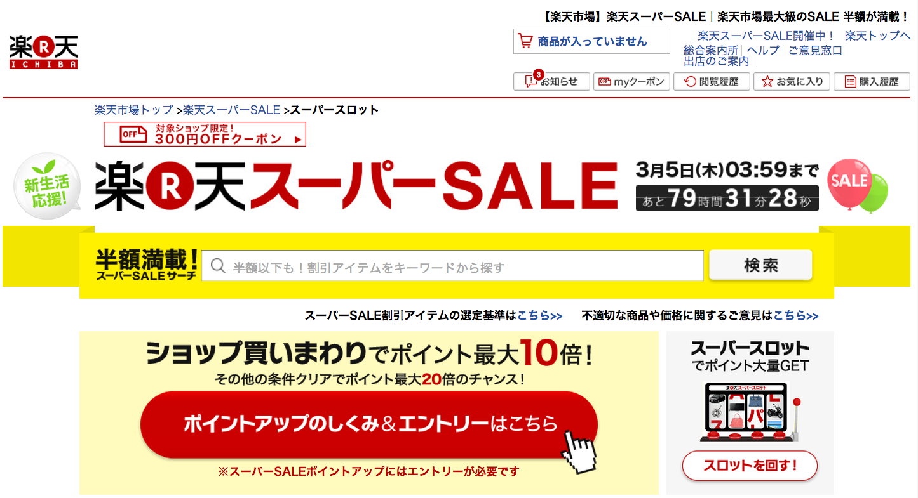This screenshot has height=498, width=918.
Task: Open 購入履歴 purchase history
Action: point(872,81)
